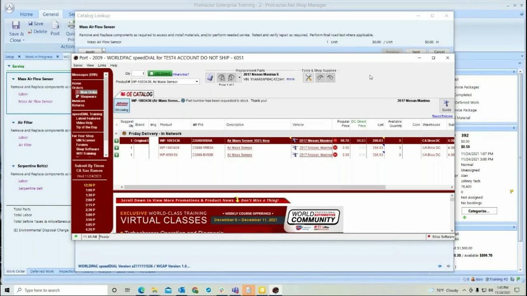This screenshot has width=527, height=296.
Task: Open the Deferred Work bottom tab
Action: pyautogui.click(x=42, y=271)
